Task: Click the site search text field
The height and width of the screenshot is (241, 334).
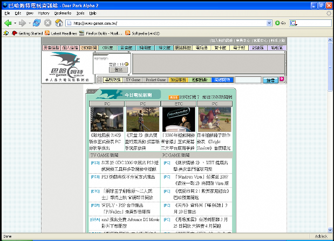Action: [x=248, y=80]
